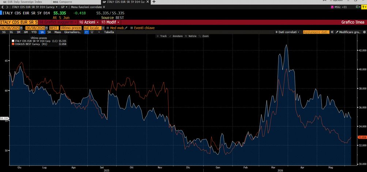The image size is (367, 172).
Task: Toggle the Med mob checkbox
Action: (108, 28)
